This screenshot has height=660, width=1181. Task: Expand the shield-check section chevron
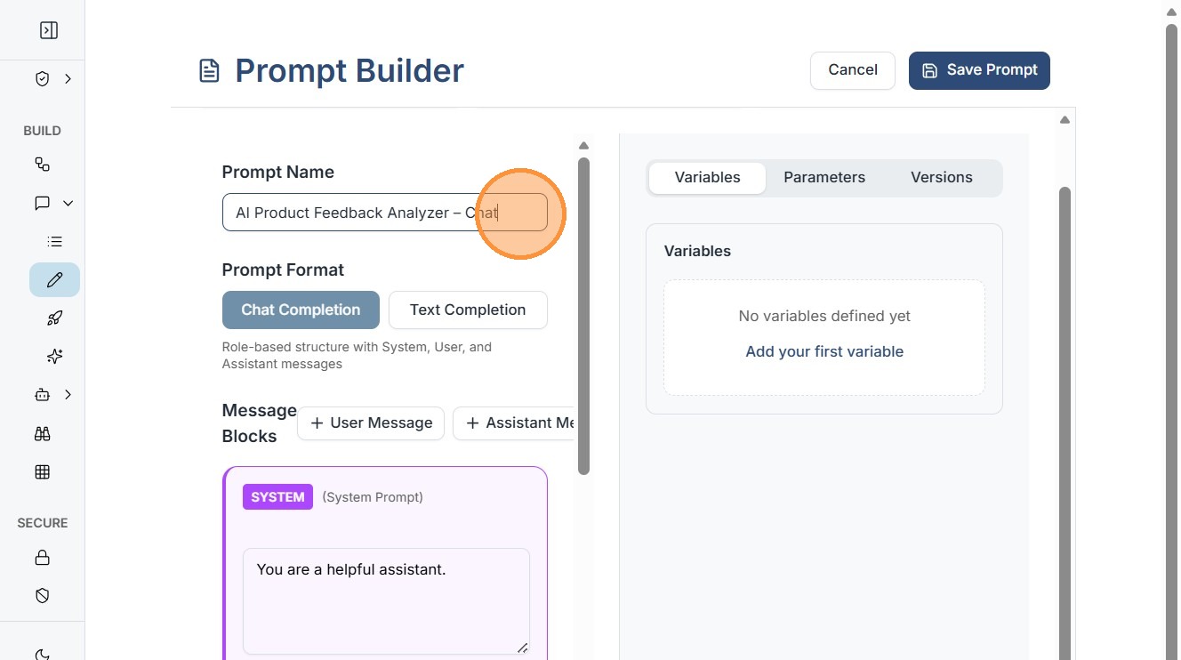point(68,79)
